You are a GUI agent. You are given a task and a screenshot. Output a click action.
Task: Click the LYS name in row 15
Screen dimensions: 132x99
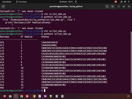[x=2, y=82]
